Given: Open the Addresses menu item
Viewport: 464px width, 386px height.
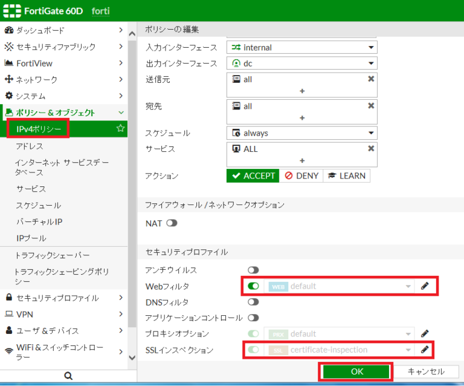Looking at the screenshot, I should point(29,146).
